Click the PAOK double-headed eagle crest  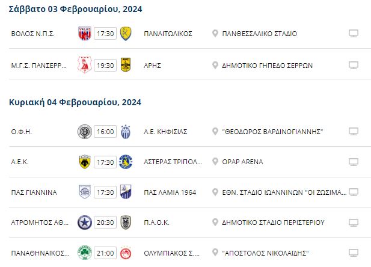tap(126, 222)
